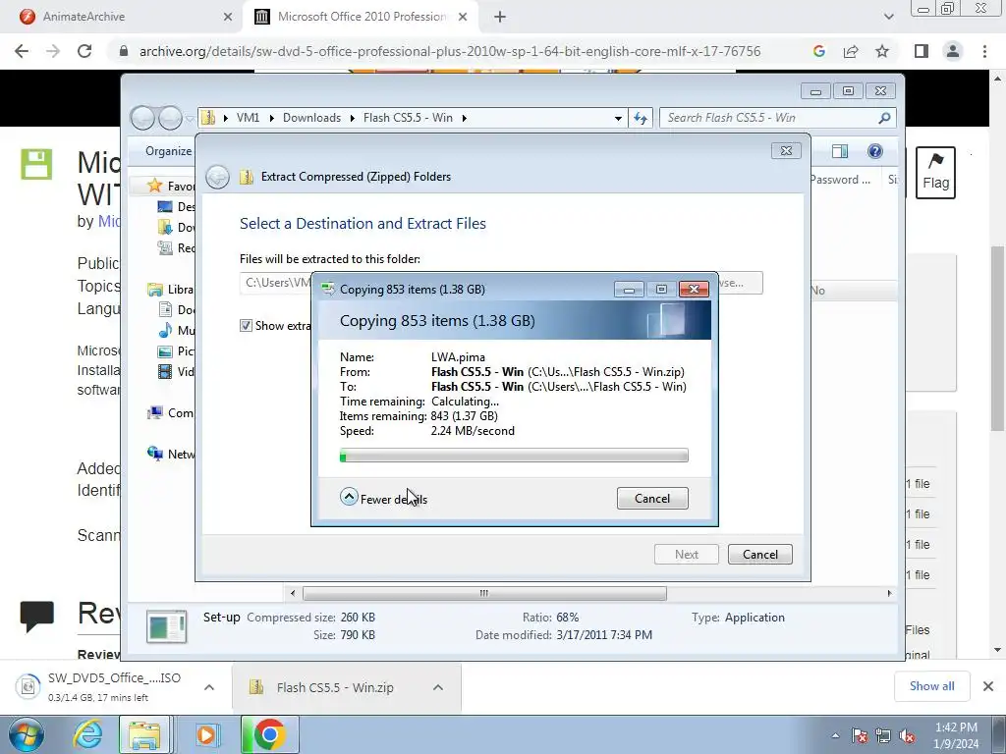
Task: Select Flash CS5.5 - Win breadcrumb segment
Action: tap(408, 118)
